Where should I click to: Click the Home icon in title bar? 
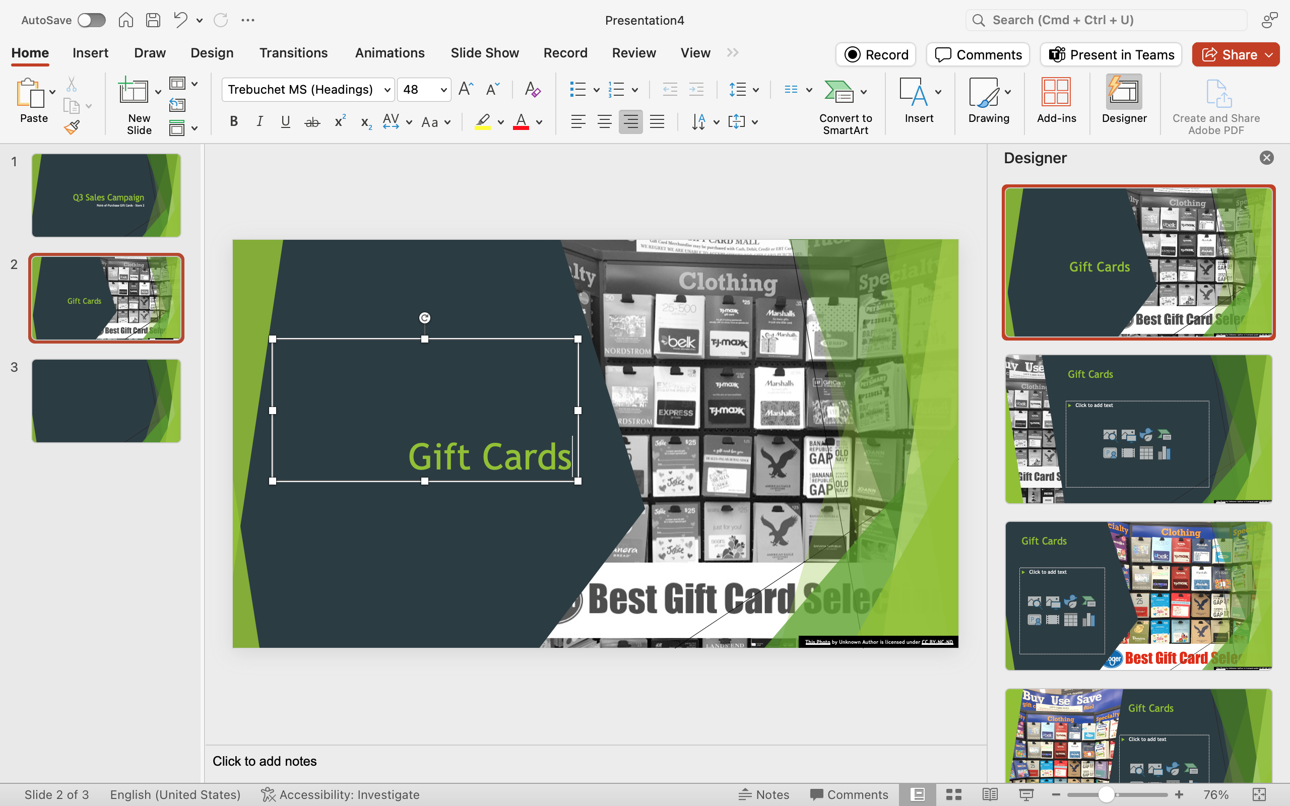tap(126, 20)
